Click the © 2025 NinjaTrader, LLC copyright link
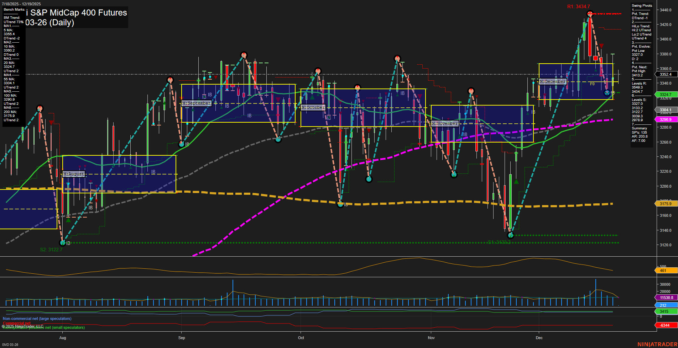The image size is (678, 348). click(23, 326)
